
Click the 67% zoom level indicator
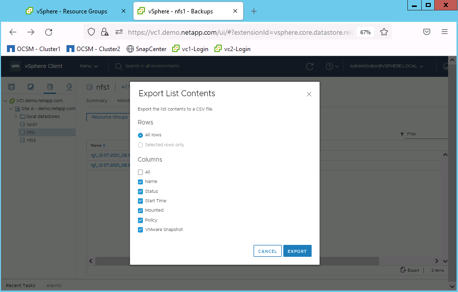point(365,32)
